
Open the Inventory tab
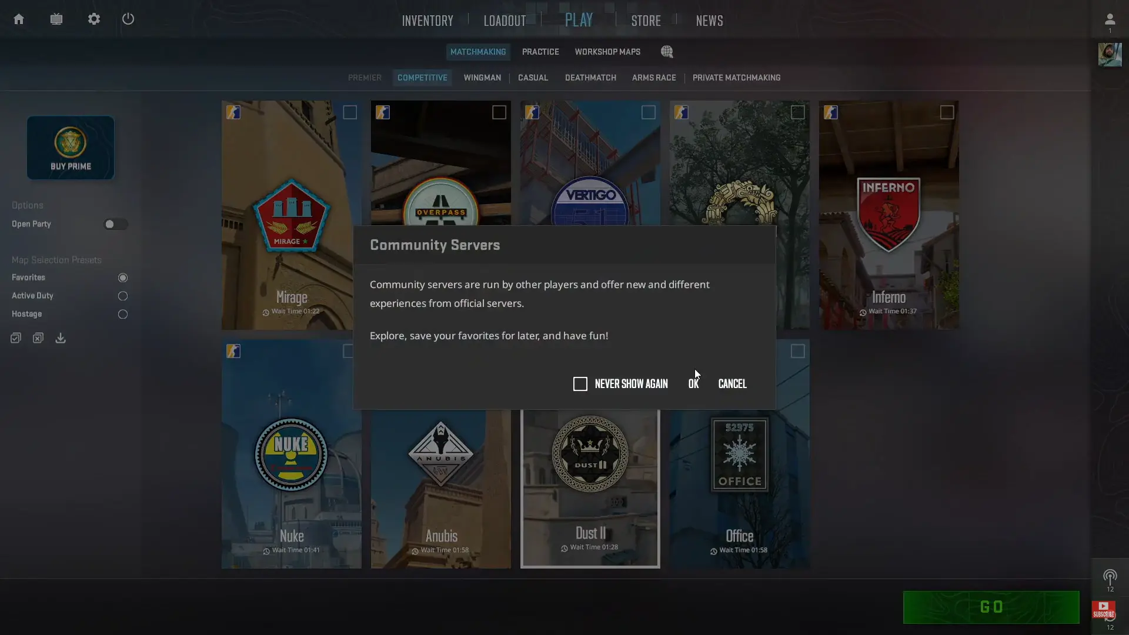(x=427, y=21)
